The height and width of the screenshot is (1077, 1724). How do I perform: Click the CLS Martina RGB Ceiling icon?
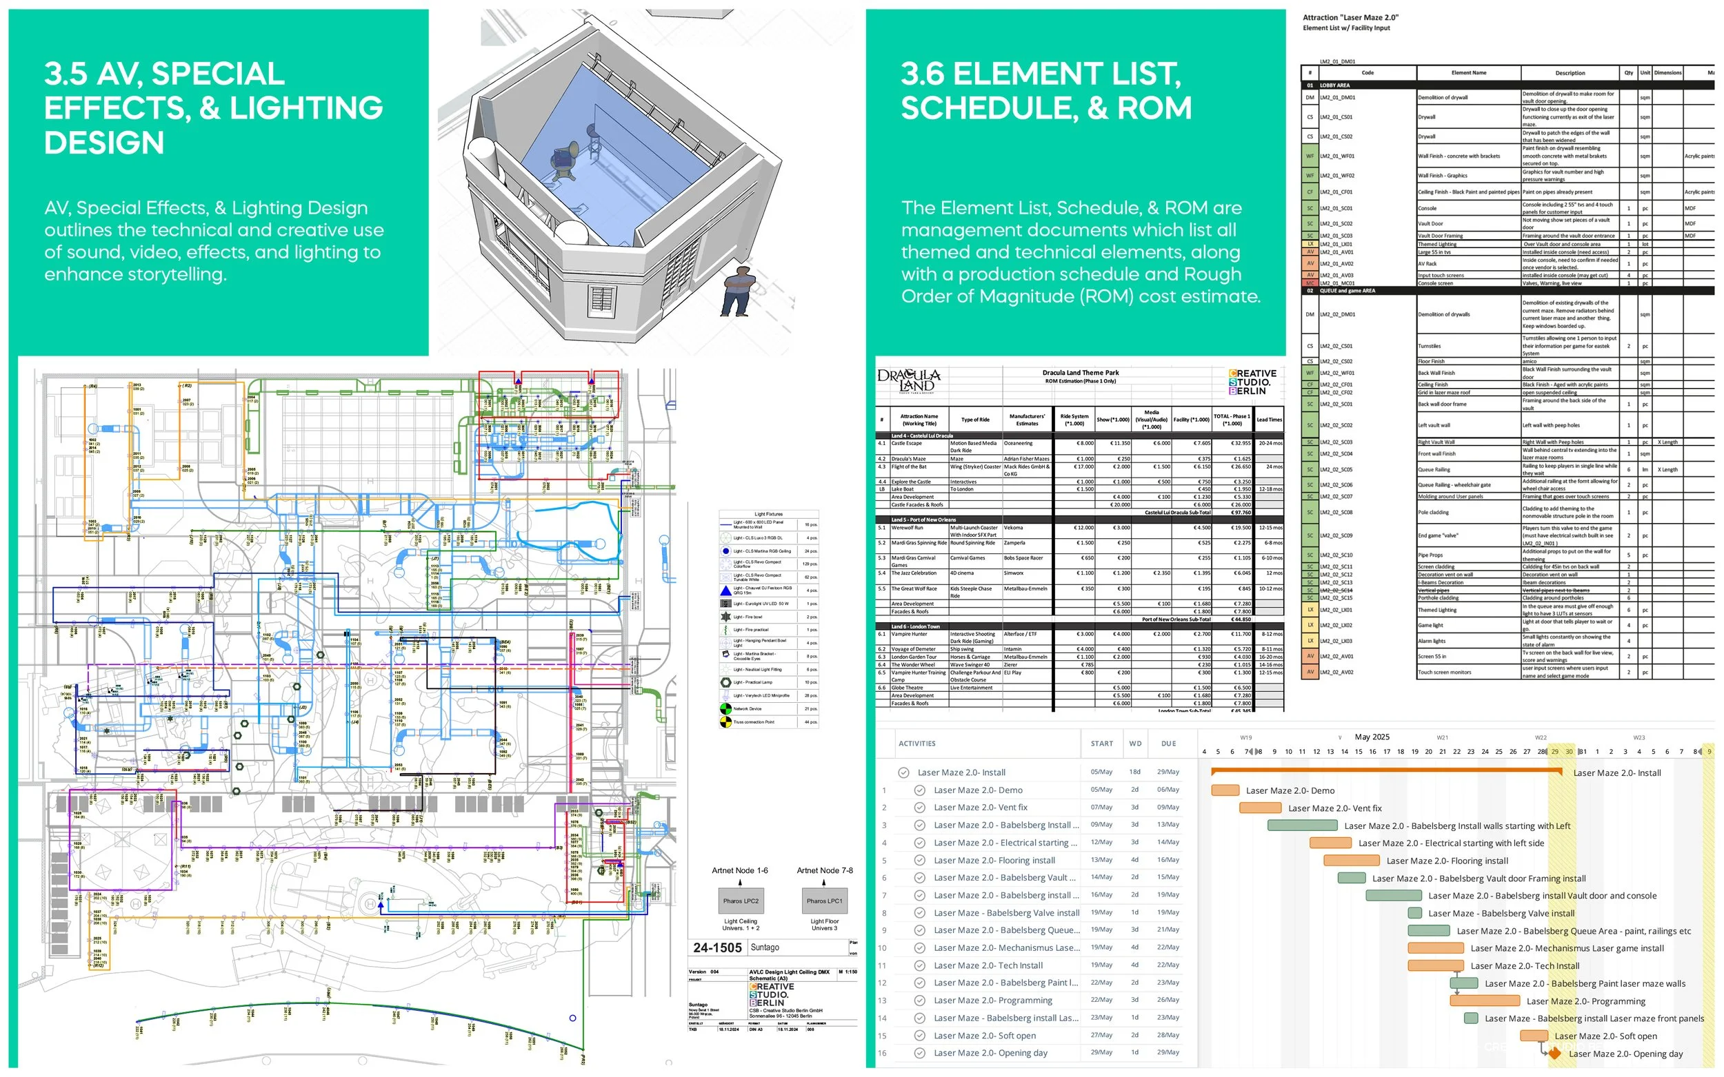pos(725,551)
